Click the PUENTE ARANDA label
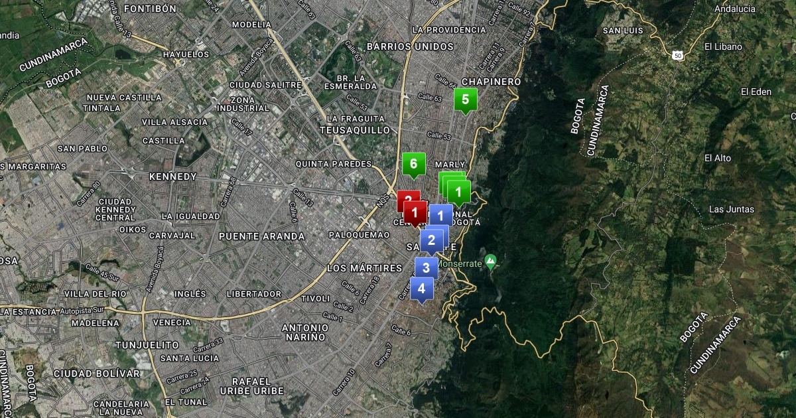Screen dimensions: 796x418 pos(261,236)
